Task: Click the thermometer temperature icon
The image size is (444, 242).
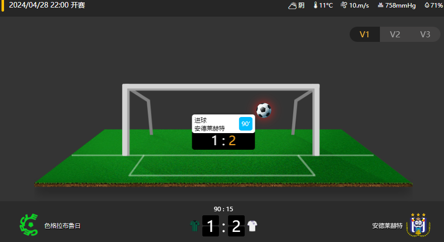Action: click(x=315, y=5)
